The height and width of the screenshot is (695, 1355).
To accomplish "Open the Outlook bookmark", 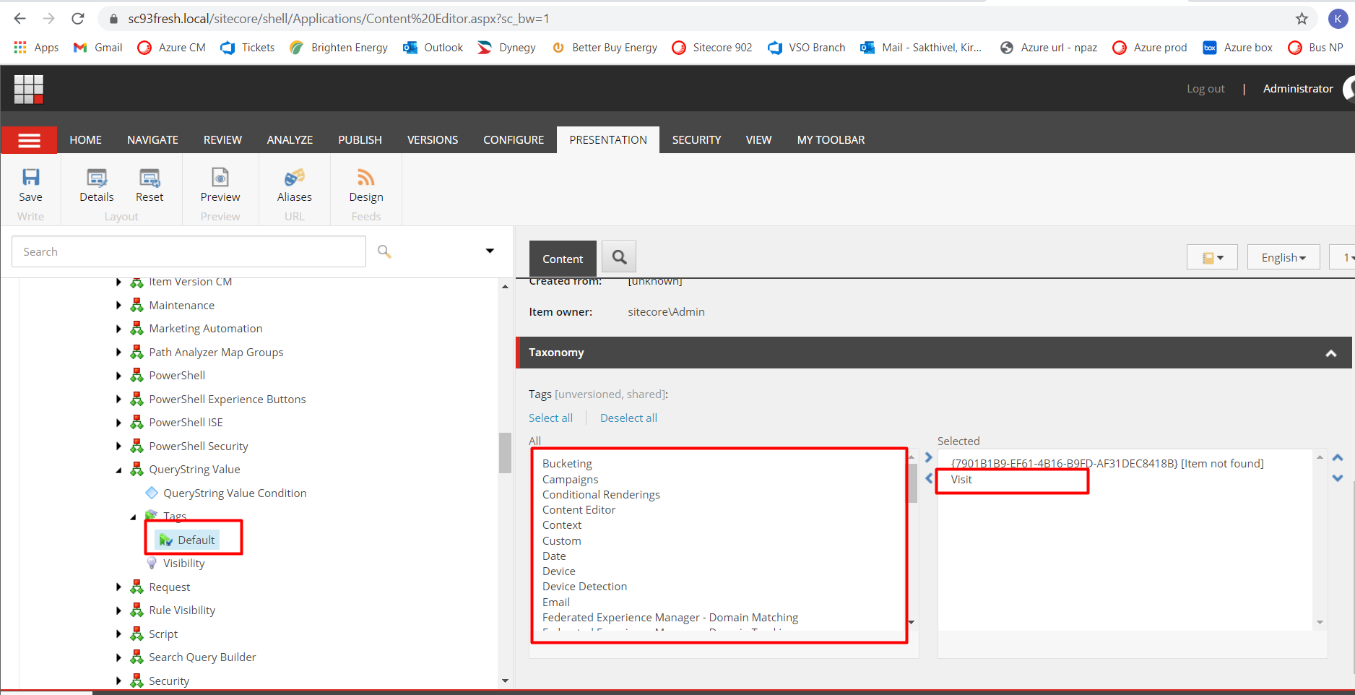I will click(x=433, y=48).
